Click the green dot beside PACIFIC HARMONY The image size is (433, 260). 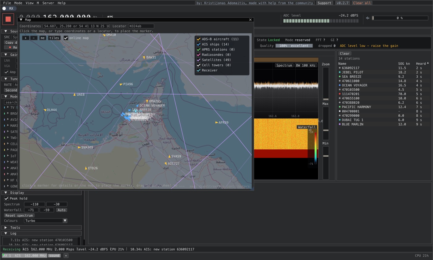pos(340,107)
